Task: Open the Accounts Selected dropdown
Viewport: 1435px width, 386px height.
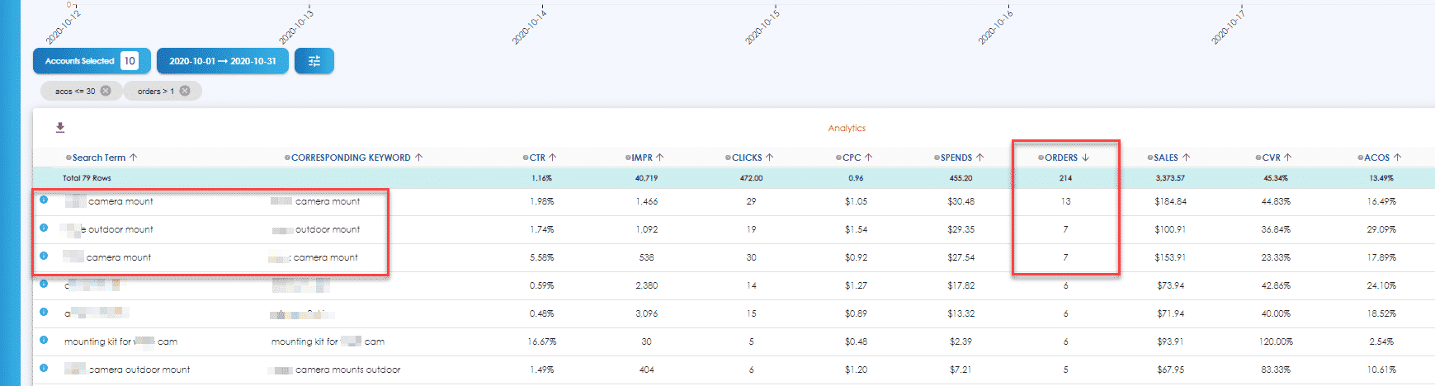Action: click(x=91, y=61)
